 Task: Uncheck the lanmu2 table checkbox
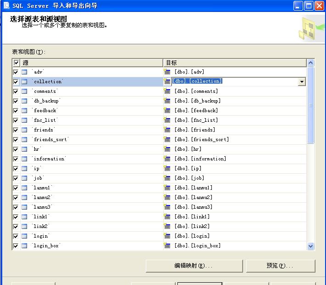(x=16, y=198)
